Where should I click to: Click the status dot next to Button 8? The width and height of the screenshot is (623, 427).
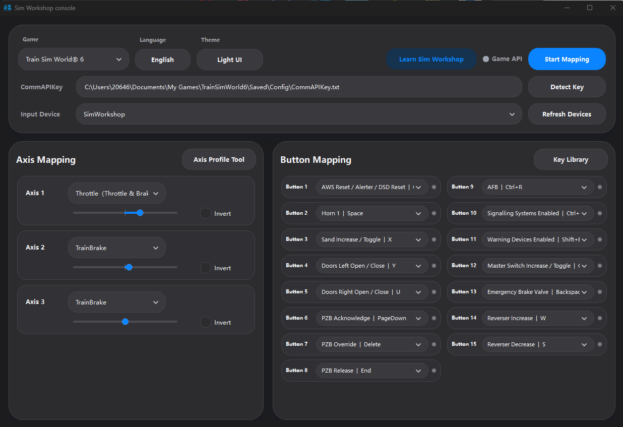click(x=434, y=371)
